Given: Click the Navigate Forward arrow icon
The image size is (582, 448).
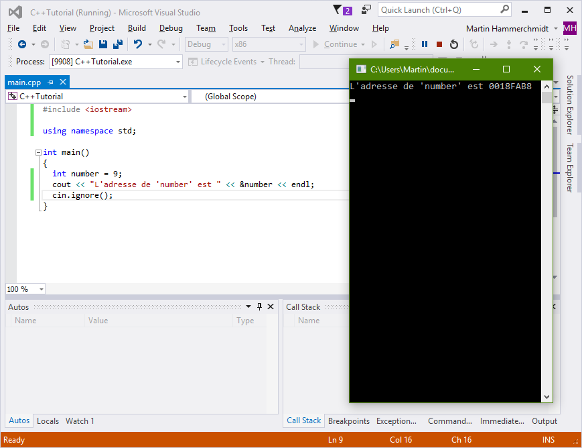Looking at the screenshot, I should tap(45, 45).
